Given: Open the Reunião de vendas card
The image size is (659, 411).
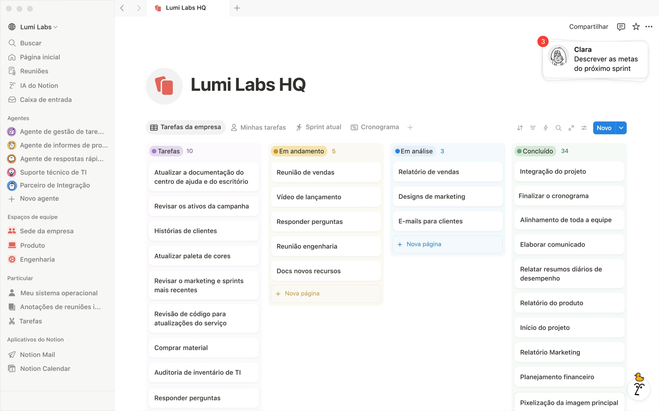Looking at the screenshot, I should 326,172.
